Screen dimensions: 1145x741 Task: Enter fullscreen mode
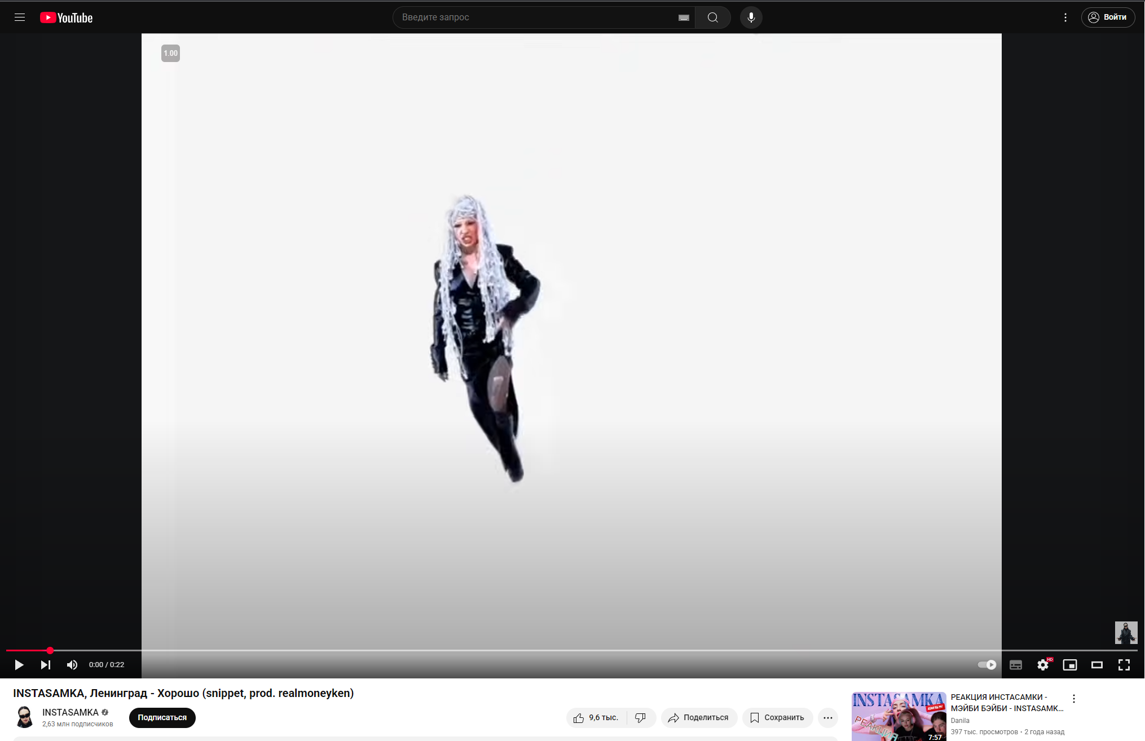tap(1124, 665)
